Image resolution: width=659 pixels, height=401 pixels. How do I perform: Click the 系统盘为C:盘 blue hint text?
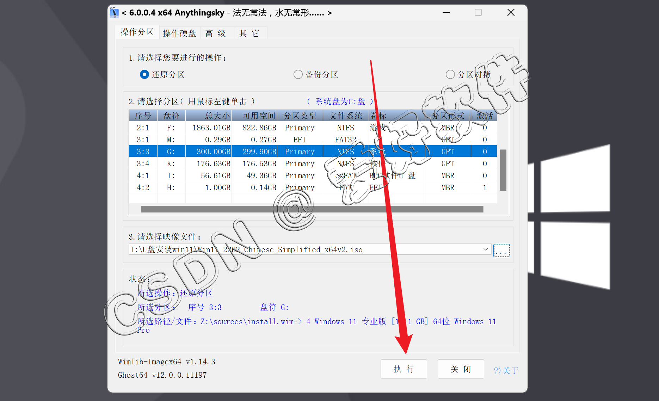[340, 101]
